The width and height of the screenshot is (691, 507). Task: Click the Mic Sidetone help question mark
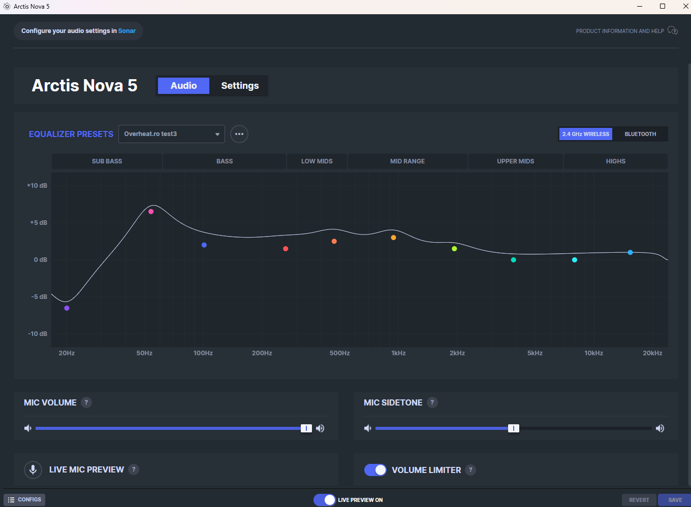click(x=432, y=402)
